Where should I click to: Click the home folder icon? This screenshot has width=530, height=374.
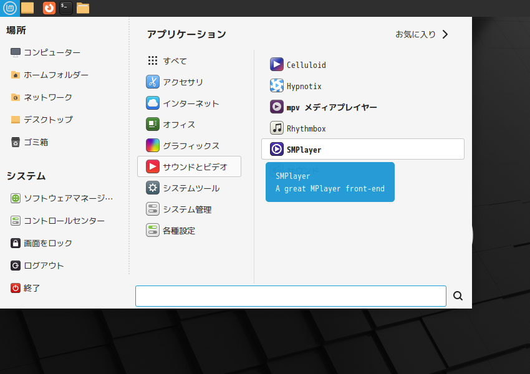click(15, 75)
